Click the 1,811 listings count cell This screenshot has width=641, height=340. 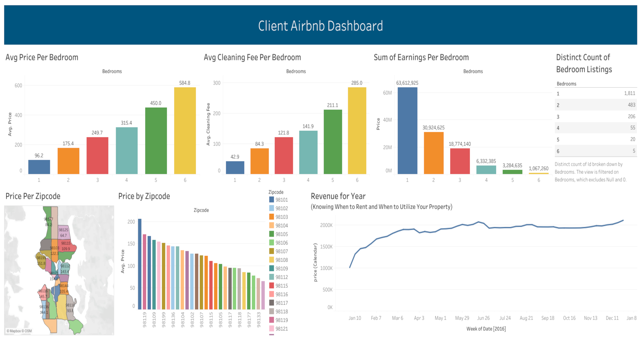(x=629, y=93)
